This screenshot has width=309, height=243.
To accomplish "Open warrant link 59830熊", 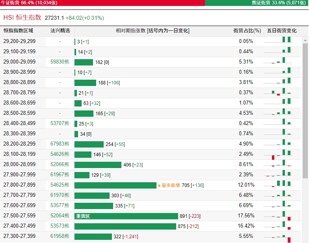I will click(x=60, y=62).
